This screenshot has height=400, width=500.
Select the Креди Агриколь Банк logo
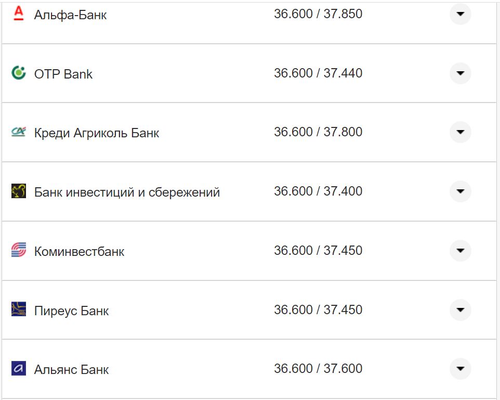(18, 132)
